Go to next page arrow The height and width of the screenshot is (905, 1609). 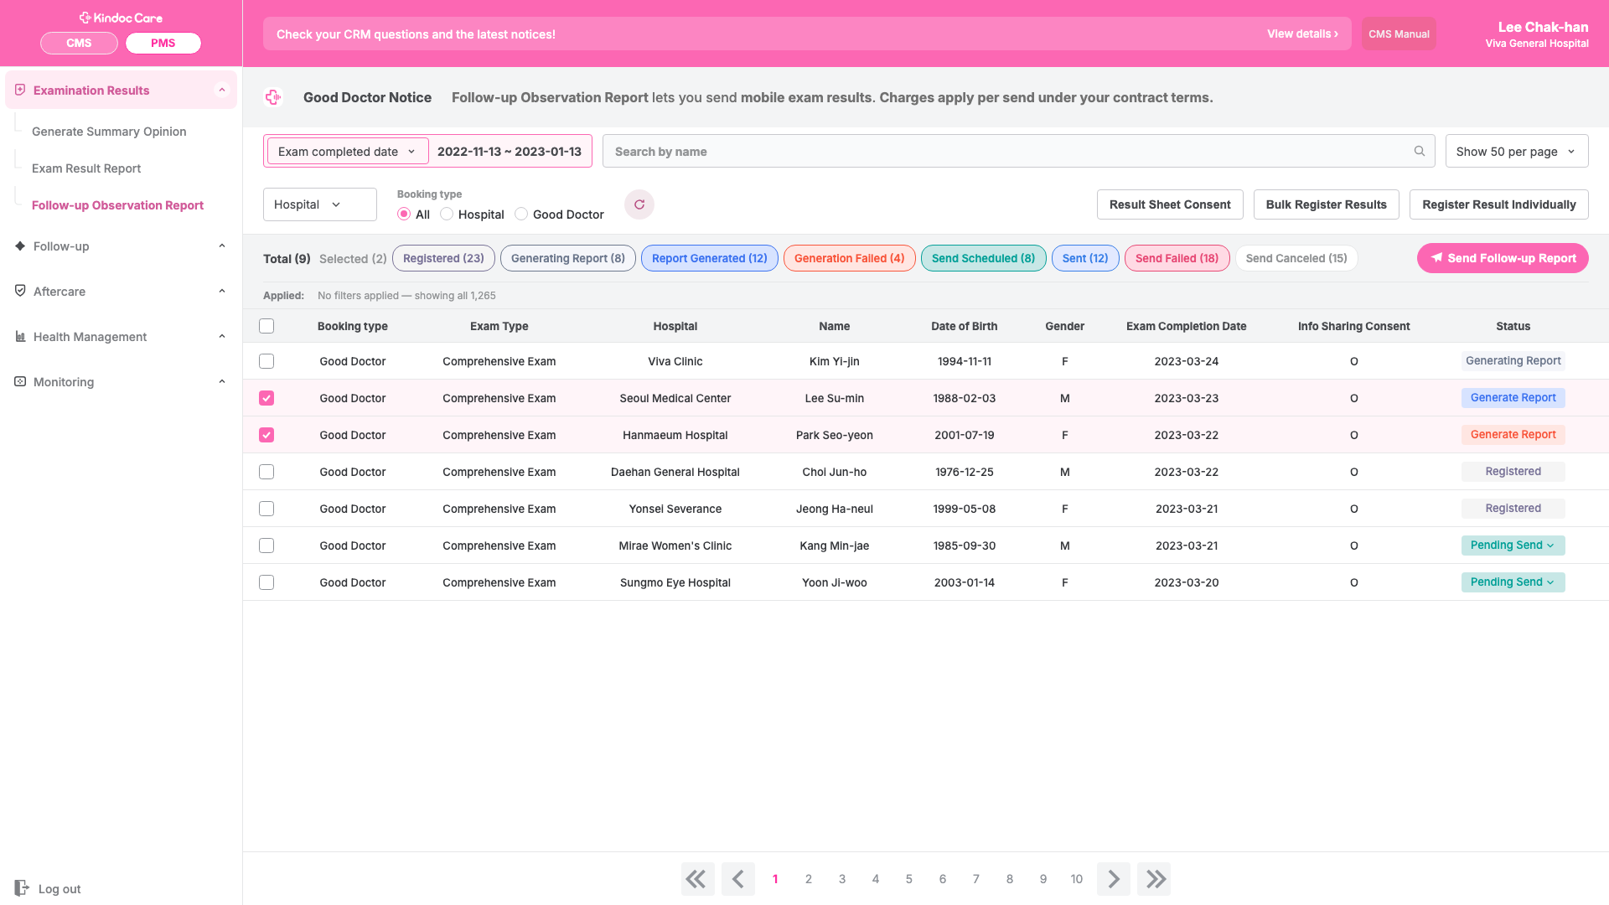(1114, 879)
